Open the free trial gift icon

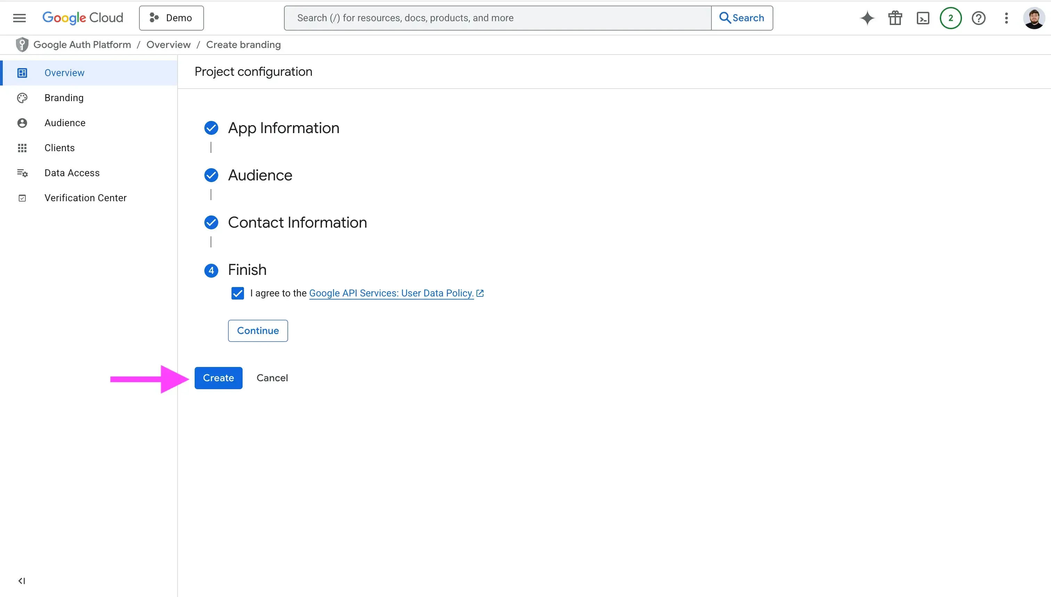895,18
